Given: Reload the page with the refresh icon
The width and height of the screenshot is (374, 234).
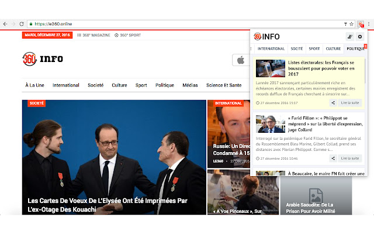Looking at the screenshot, I should 22,24.
